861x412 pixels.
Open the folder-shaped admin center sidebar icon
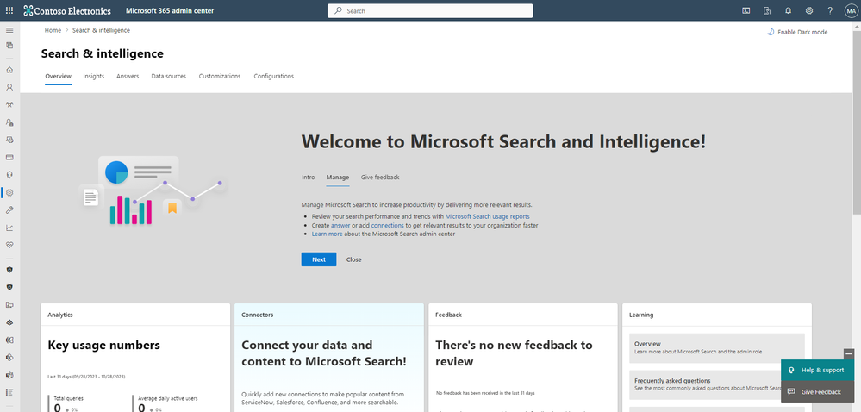[x=9, y=305]
